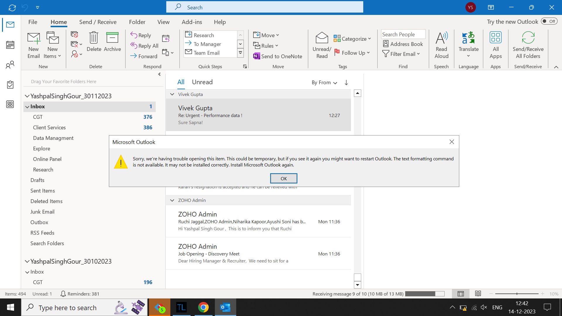Reverse the sort order arrow
This screenshot has width=562, height=316.
(346, 83)
